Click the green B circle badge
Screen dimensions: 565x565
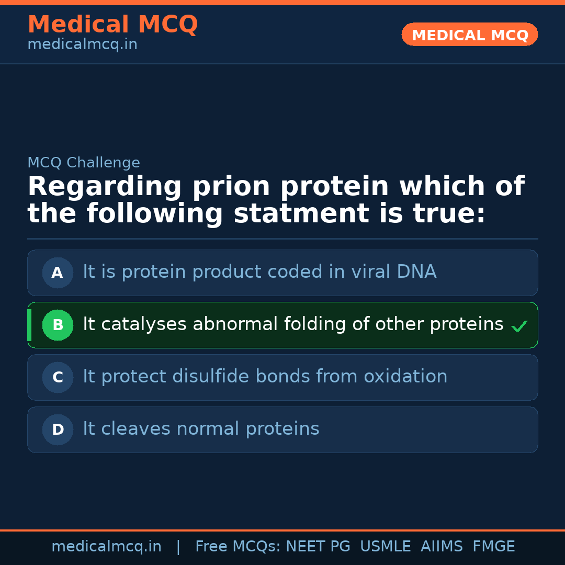pos(58,325)
